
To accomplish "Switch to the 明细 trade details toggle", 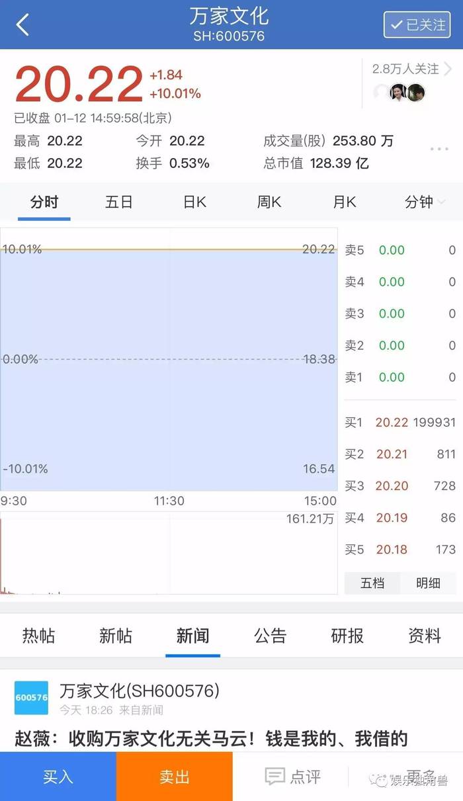I will (x=428, y=583).
